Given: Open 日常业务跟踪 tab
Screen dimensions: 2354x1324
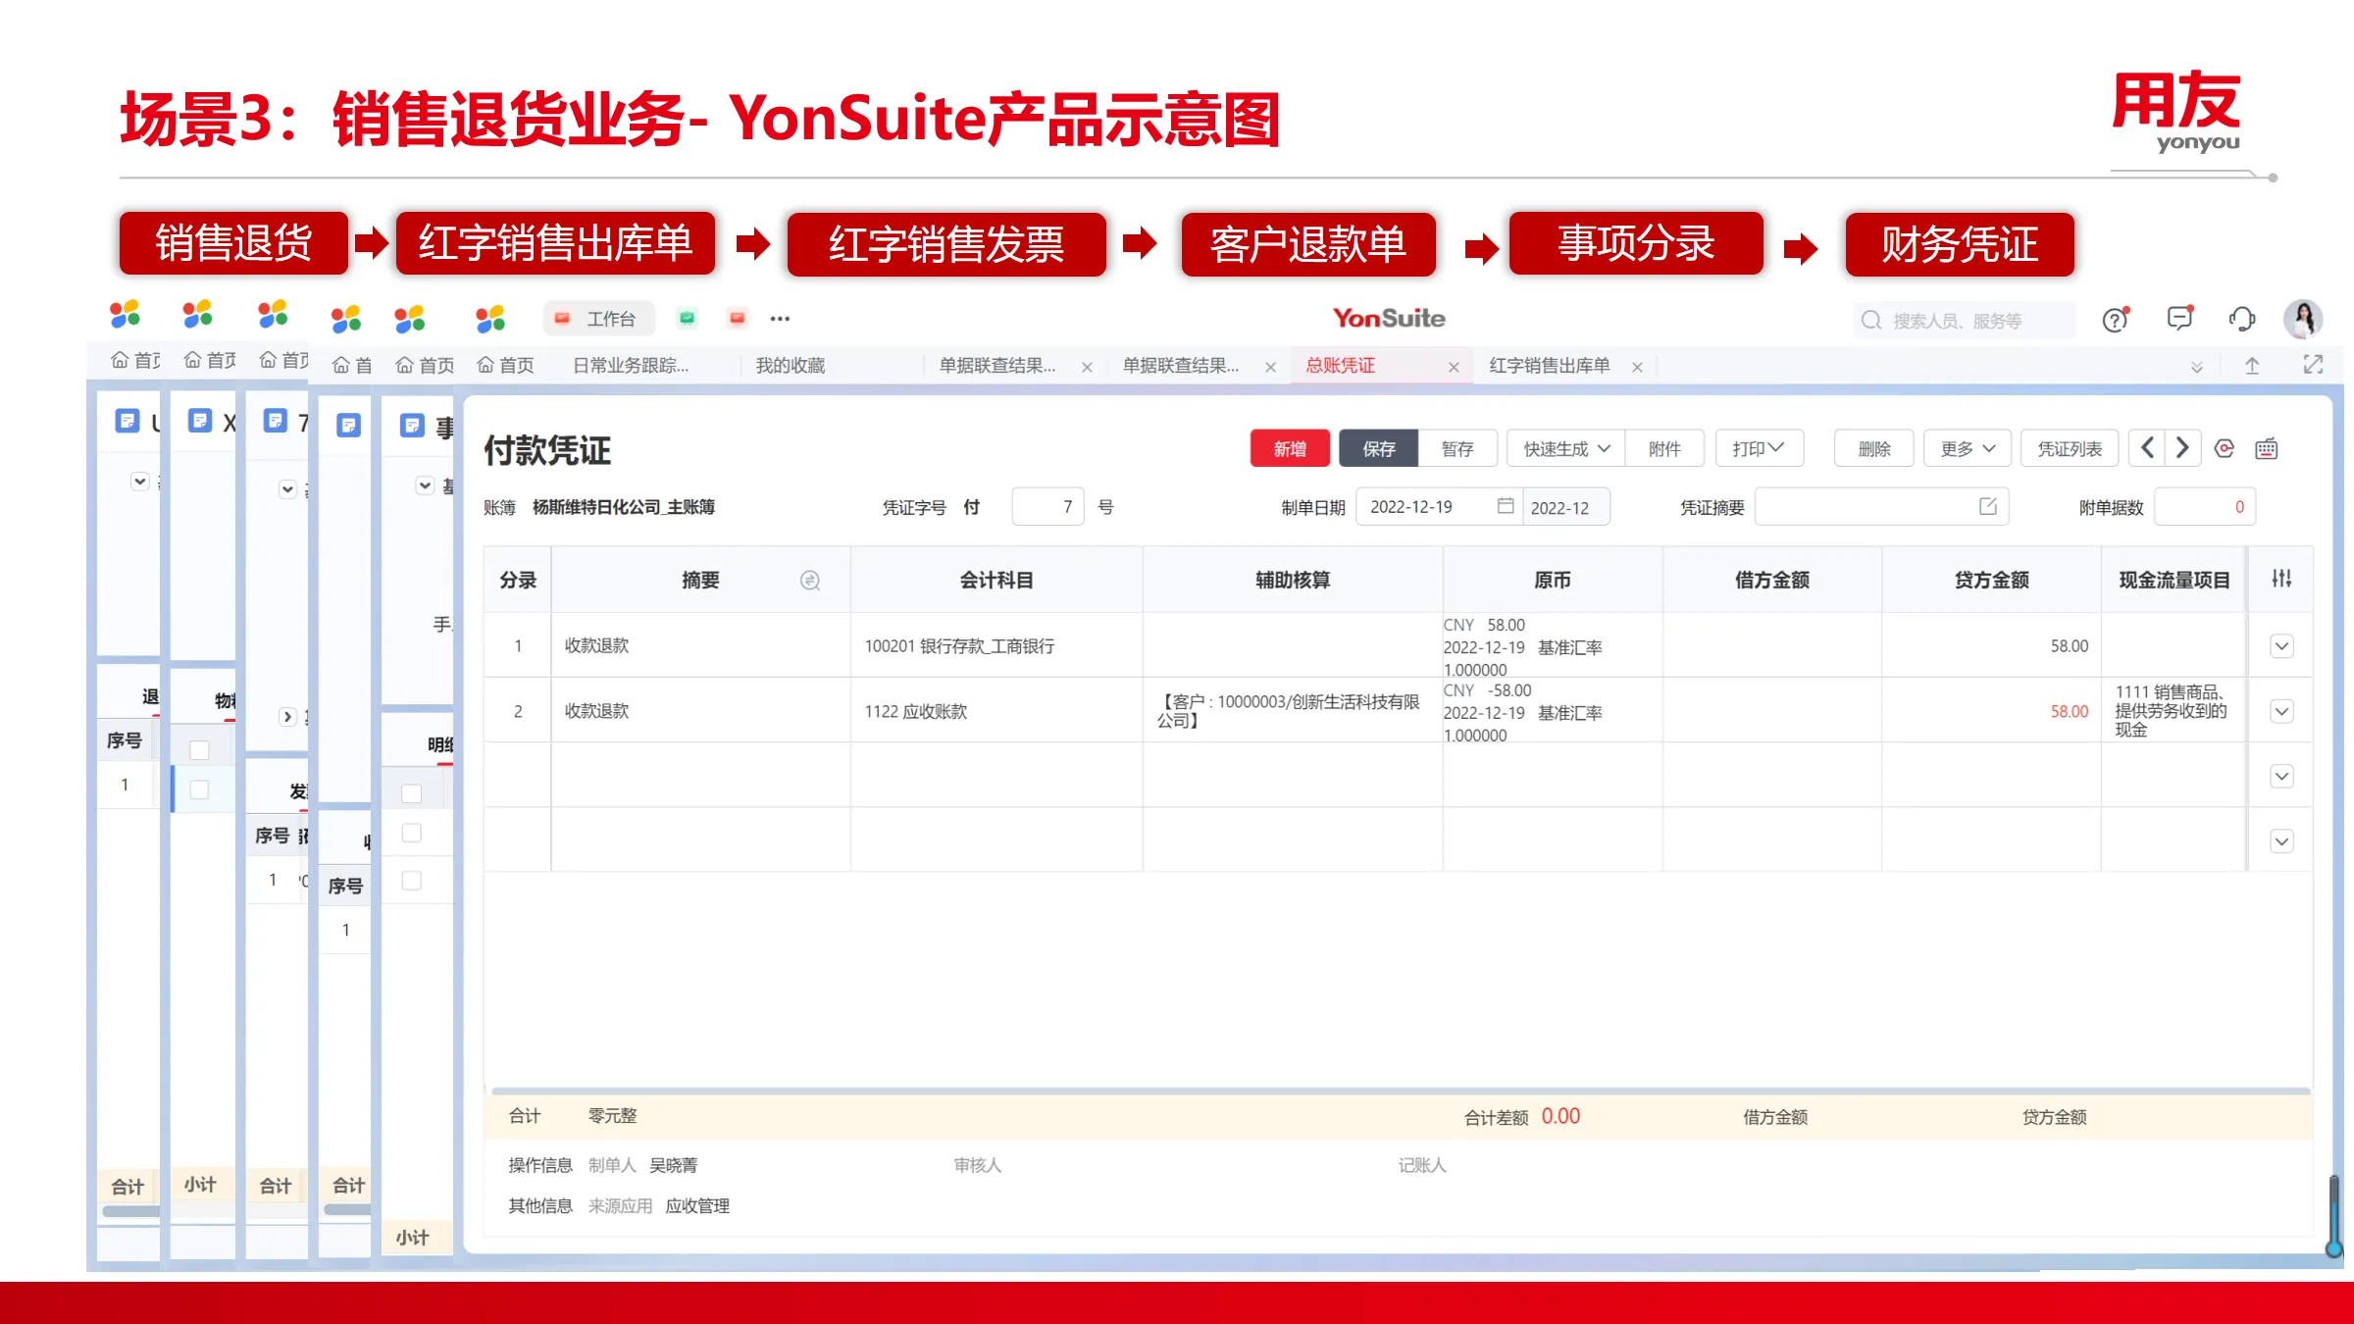Looking at the screenshot, I should pyautogui.click(x=631, y=366).
